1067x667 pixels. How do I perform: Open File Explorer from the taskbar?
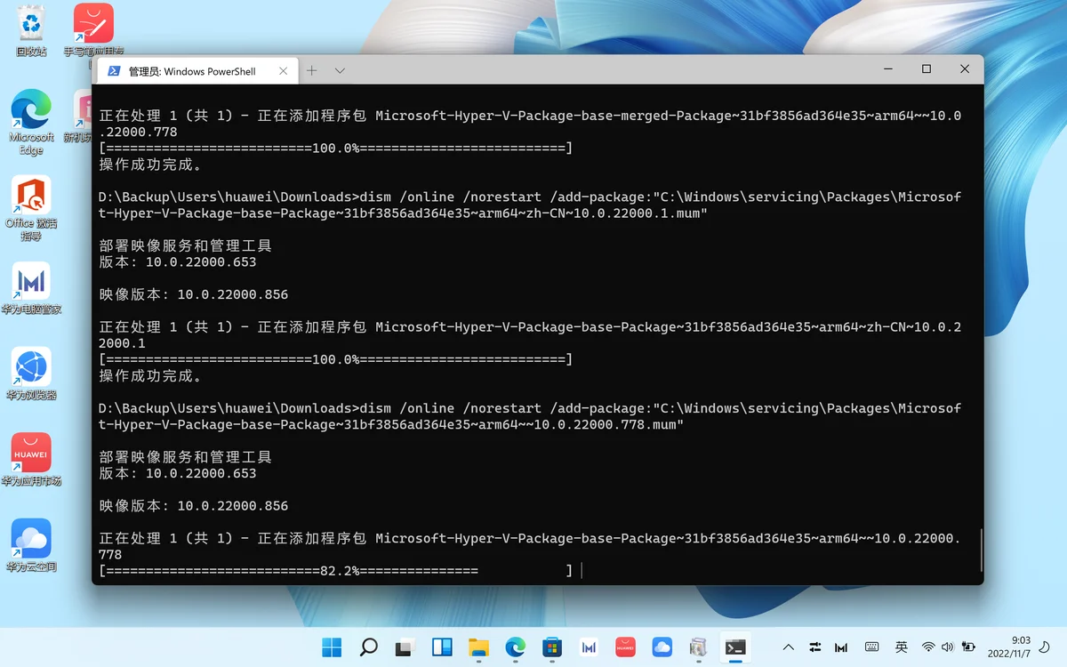[x=478, y=647]
